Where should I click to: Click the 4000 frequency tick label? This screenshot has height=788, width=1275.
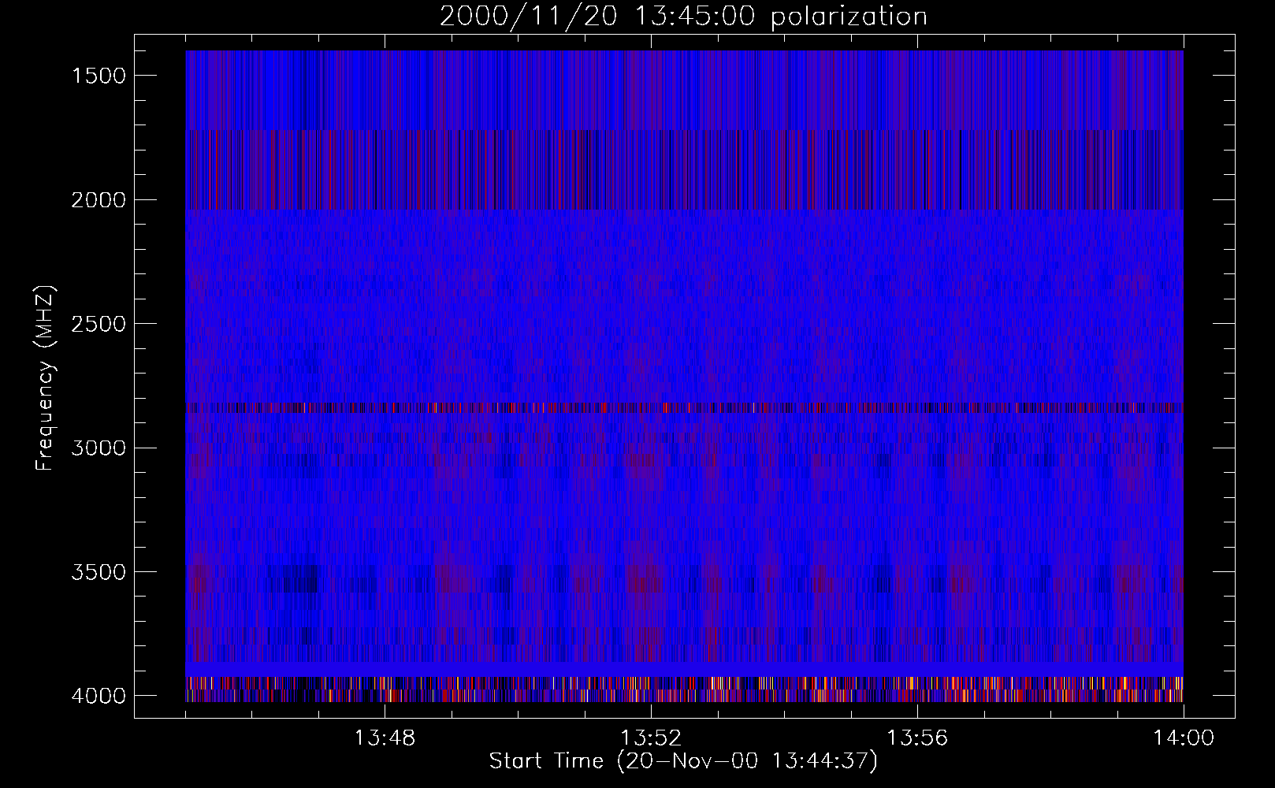pyautogui.click(x=99, y=696)
